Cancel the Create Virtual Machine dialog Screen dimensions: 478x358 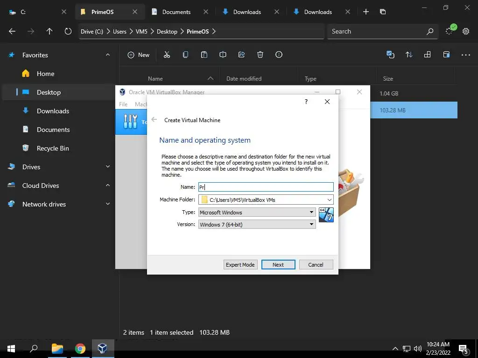point(316,265)
